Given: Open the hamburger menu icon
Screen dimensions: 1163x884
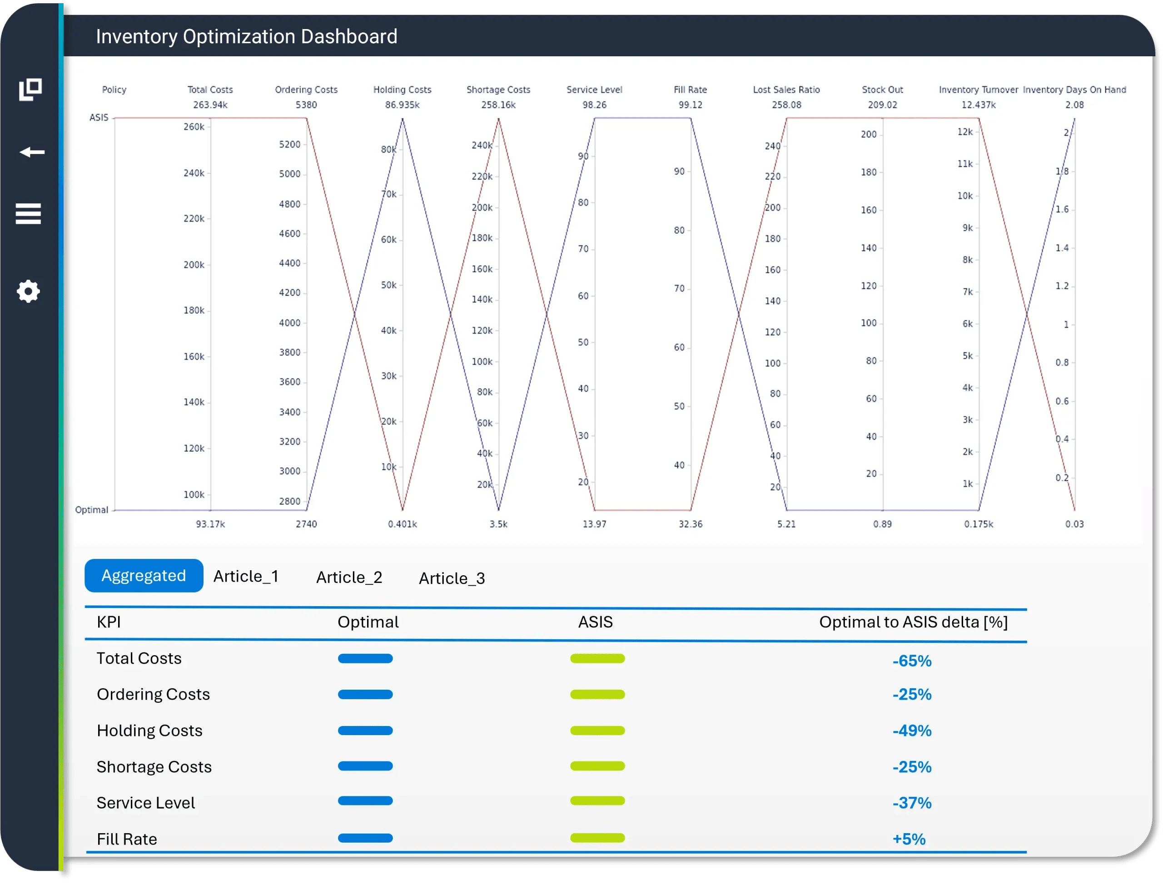Looking at the screenshot, I should pos(29,214).
